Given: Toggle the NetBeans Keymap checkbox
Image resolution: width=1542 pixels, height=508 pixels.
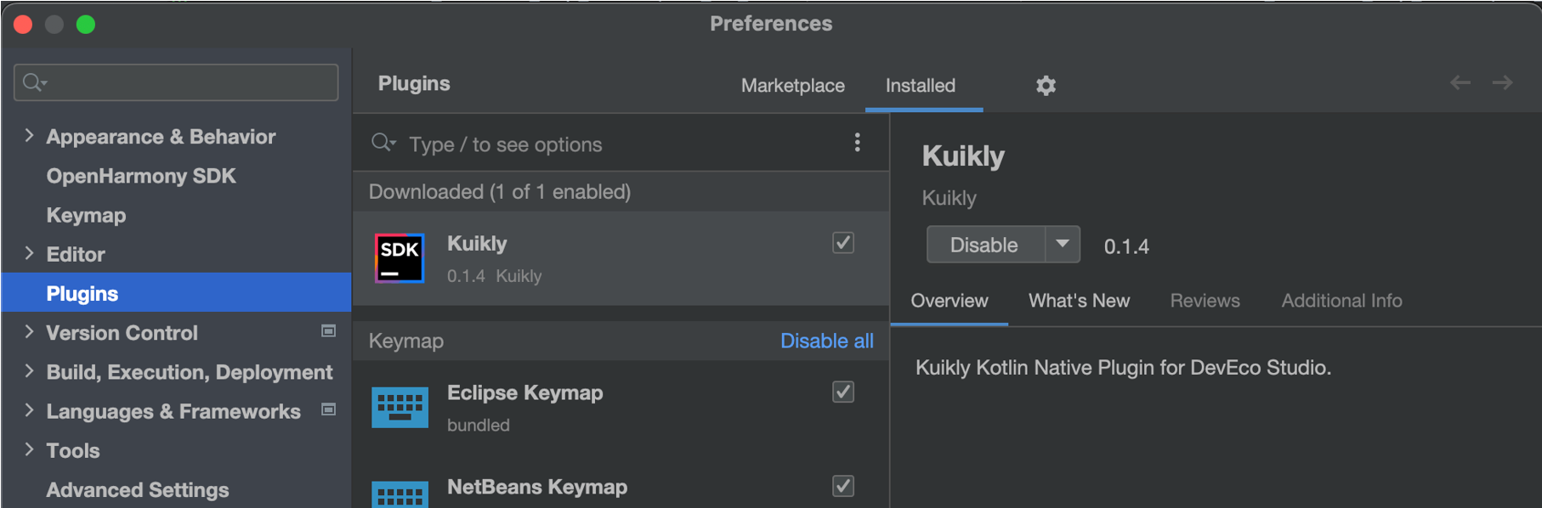Looking at the screenshot, I should [x=843, y=486].
